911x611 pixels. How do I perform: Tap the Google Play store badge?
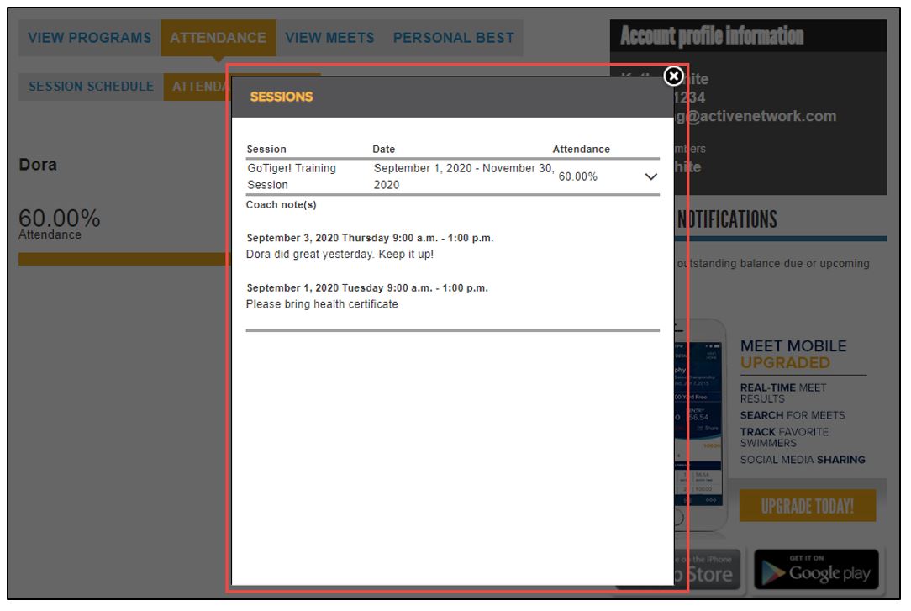pos(816,570)
